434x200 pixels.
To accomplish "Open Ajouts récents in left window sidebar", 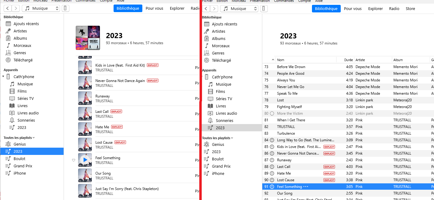I will 26,24.
